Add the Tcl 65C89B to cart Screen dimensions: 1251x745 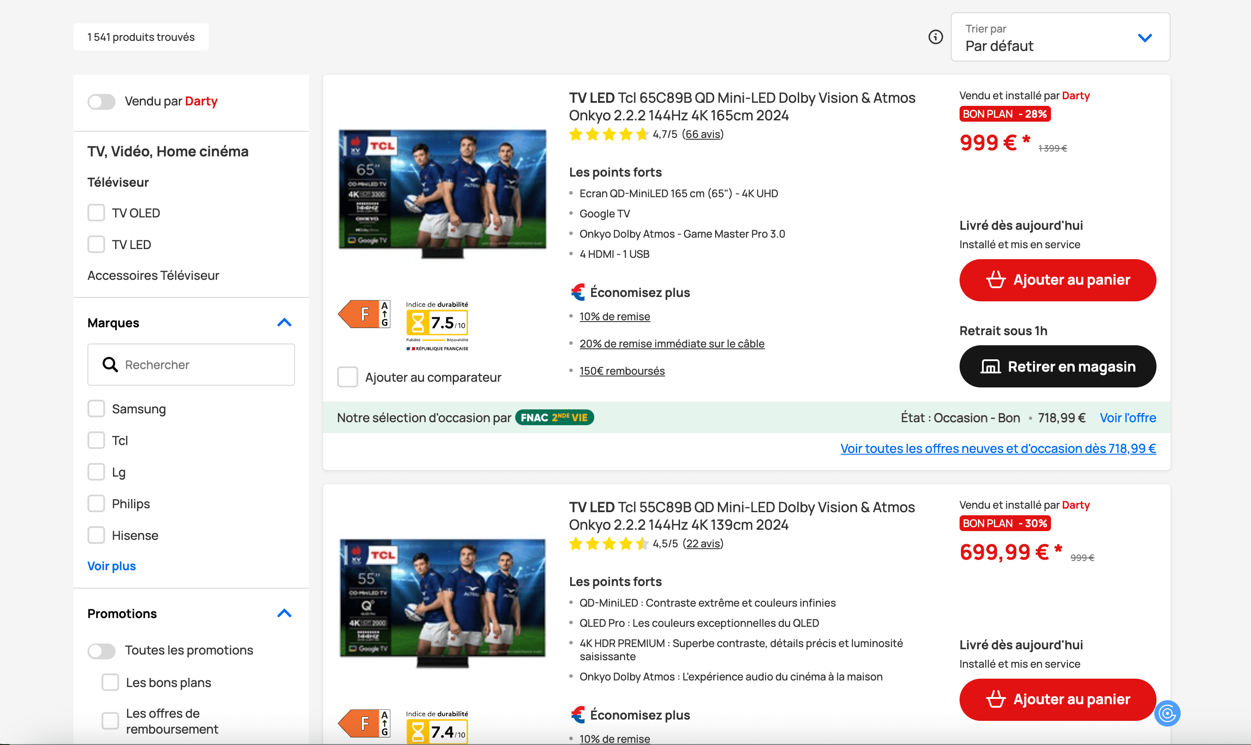1057,280
